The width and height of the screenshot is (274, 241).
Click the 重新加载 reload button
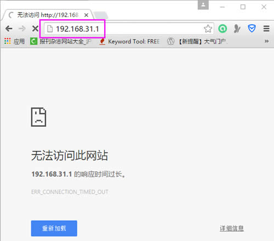pyautogui.click(x=54, y=228)
